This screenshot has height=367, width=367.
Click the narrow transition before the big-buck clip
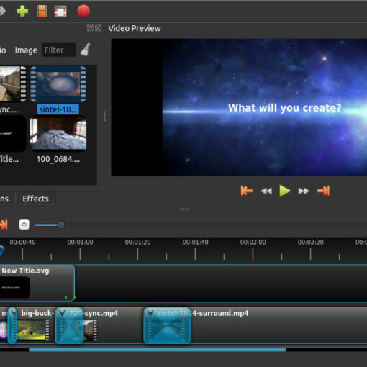tap(12, 325)
